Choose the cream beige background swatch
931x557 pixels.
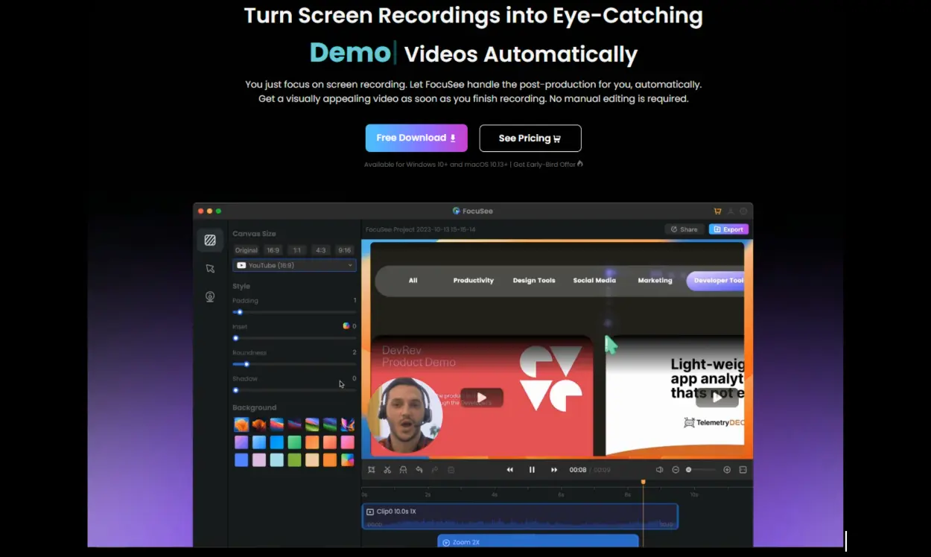[x=312, y=460]
